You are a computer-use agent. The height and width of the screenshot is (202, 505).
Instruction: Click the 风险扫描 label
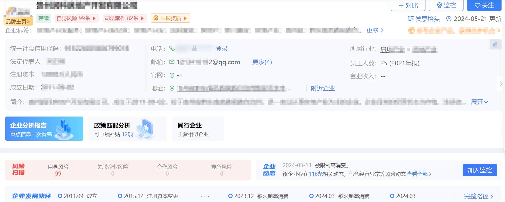click(18, 169)
